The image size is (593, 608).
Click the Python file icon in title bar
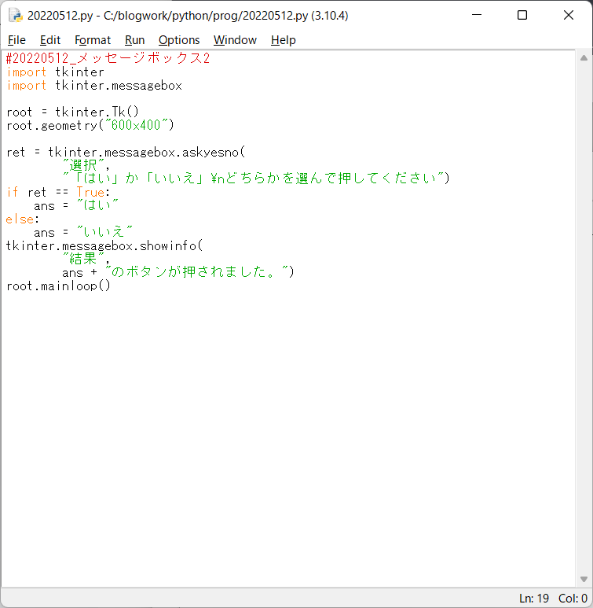pos(16,16)
